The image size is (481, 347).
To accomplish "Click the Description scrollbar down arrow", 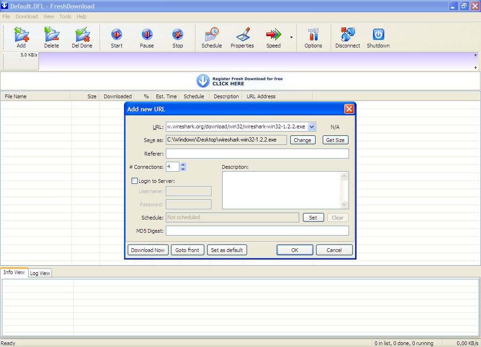I will (x=344, y=204).
